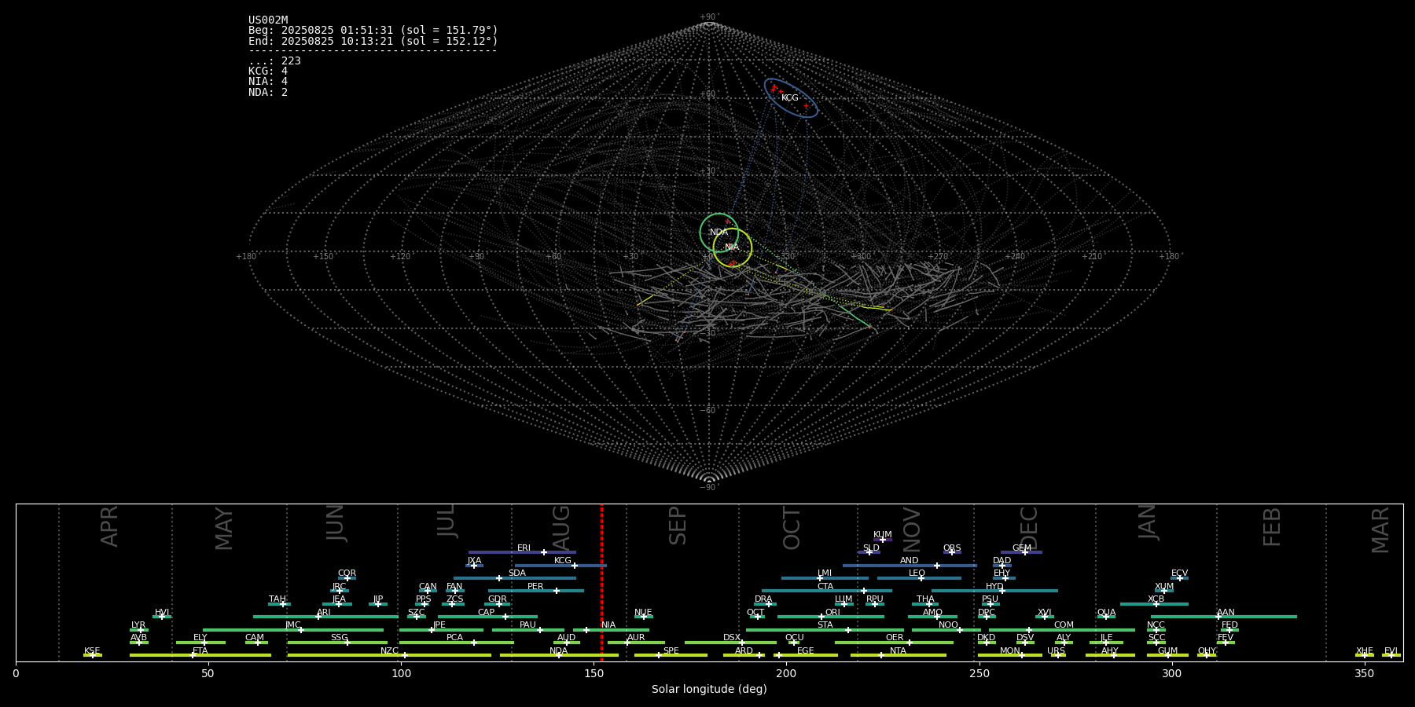Select the NUE shower label in timeline
Viewport: 1415px width, 707px height.
coord(643,613)
